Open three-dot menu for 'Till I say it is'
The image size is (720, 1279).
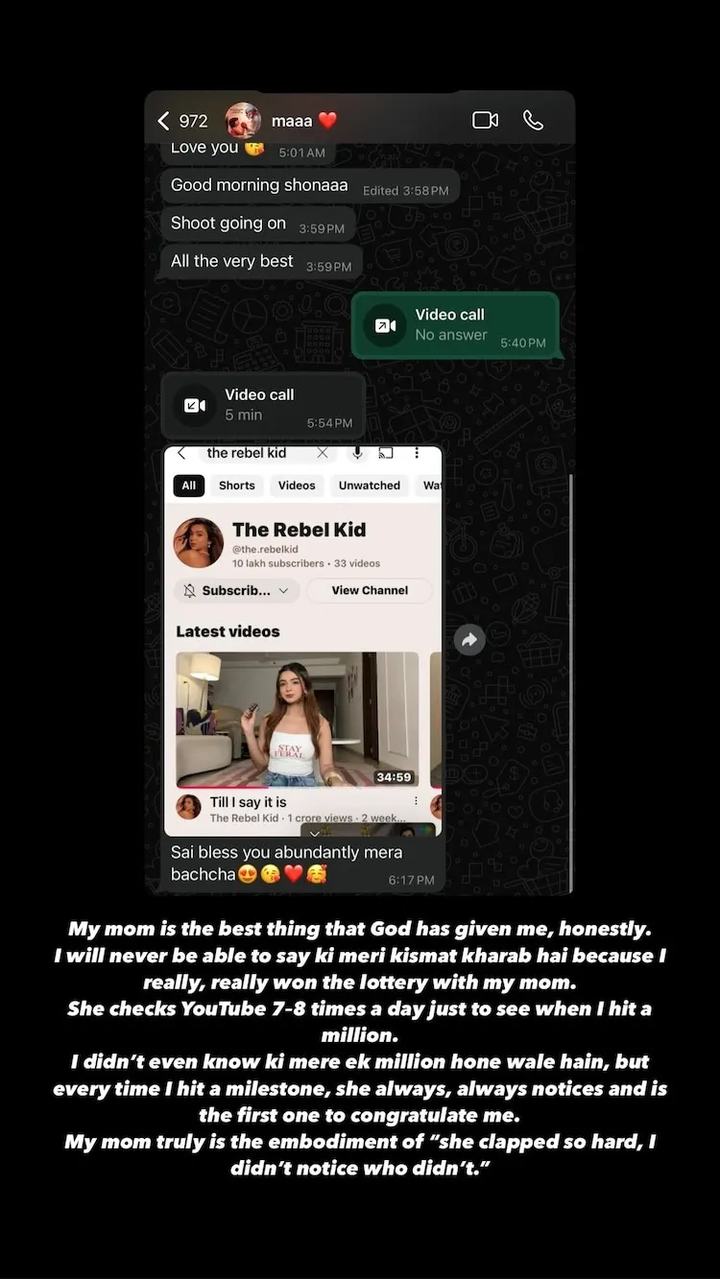pyautogui.click(x=416, y=801)
